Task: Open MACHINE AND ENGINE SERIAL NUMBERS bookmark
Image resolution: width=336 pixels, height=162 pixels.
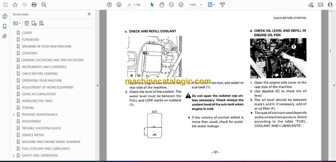Action: (51, 142)
